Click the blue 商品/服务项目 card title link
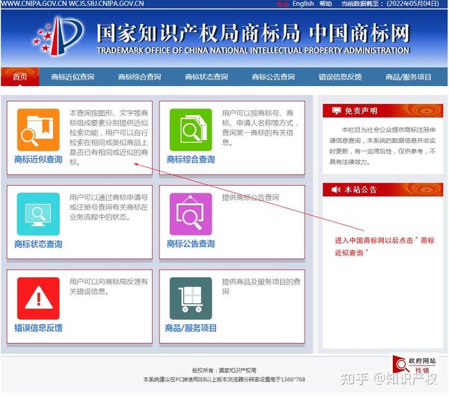The width and height of the screenshot is (449, 397). (x=191, y=328)
